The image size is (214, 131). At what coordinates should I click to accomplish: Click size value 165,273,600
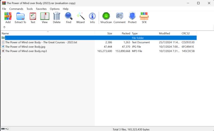105,51
